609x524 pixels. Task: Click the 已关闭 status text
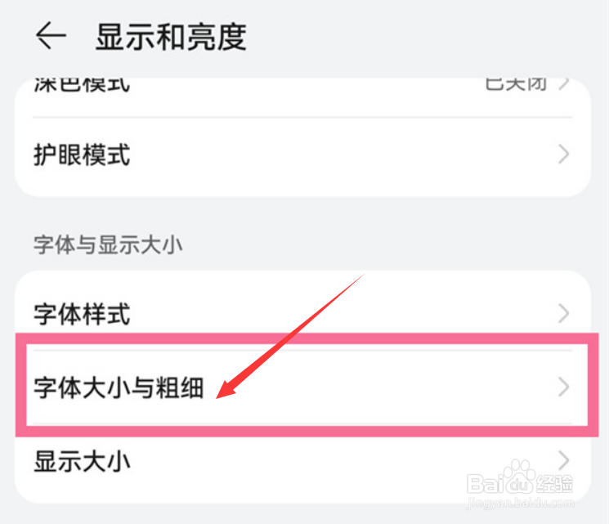(515, 84)
